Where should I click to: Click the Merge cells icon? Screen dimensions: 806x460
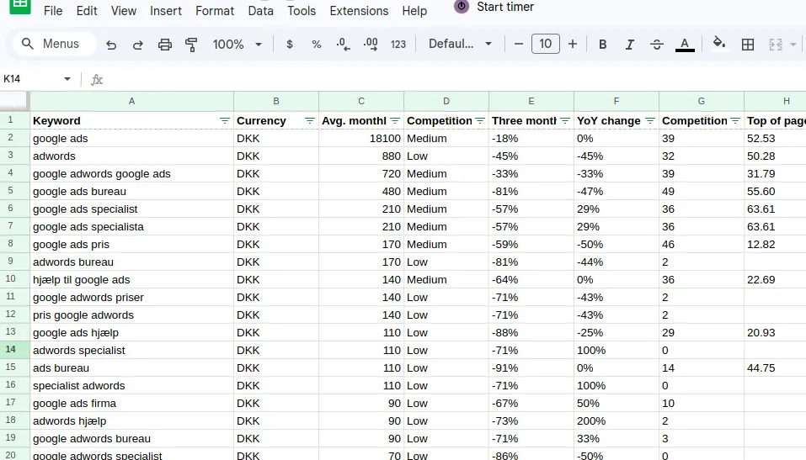pos(775,45)
